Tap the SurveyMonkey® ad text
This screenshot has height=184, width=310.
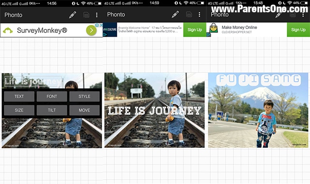pos(42,30)
